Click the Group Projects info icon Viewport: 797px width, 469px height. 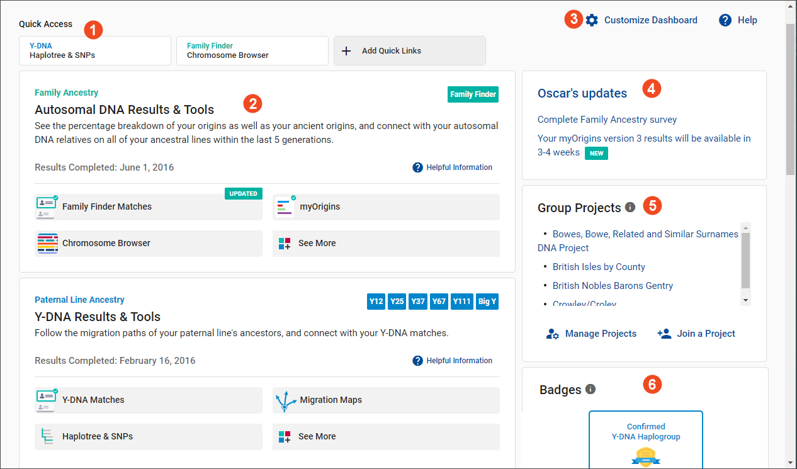631,207
